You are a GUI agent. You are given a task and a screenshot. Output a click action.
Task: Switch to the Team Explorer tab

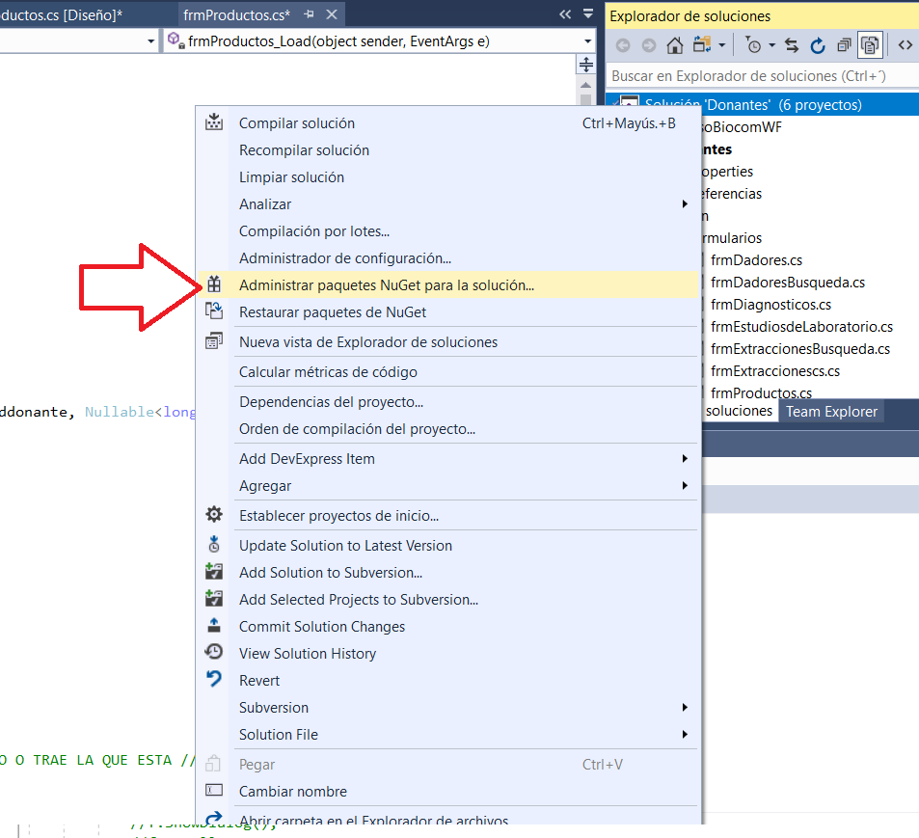point(831,412)
